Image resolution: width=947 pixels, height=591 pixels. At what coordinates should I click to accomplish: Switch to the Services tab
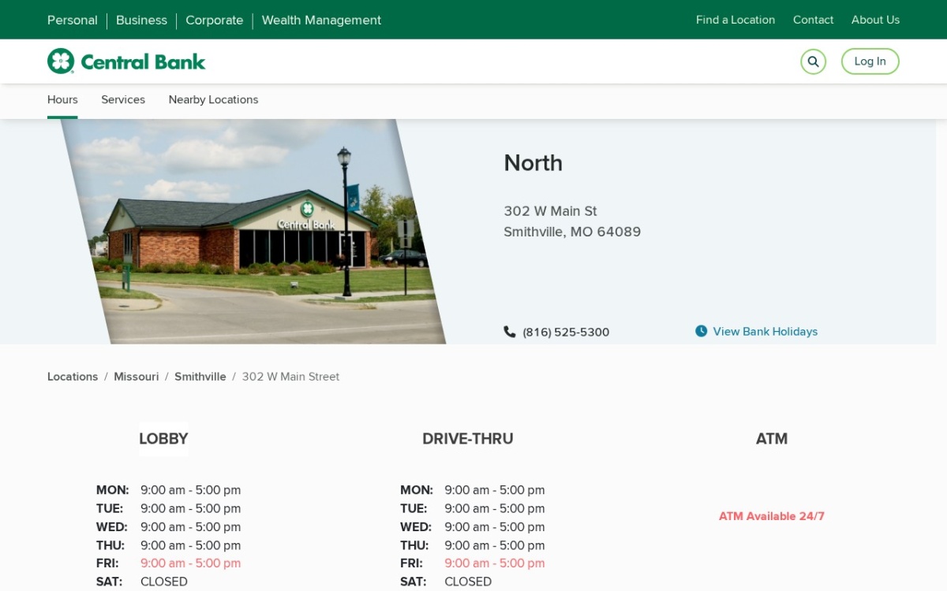pyautogui.click(x=123, y=100)
